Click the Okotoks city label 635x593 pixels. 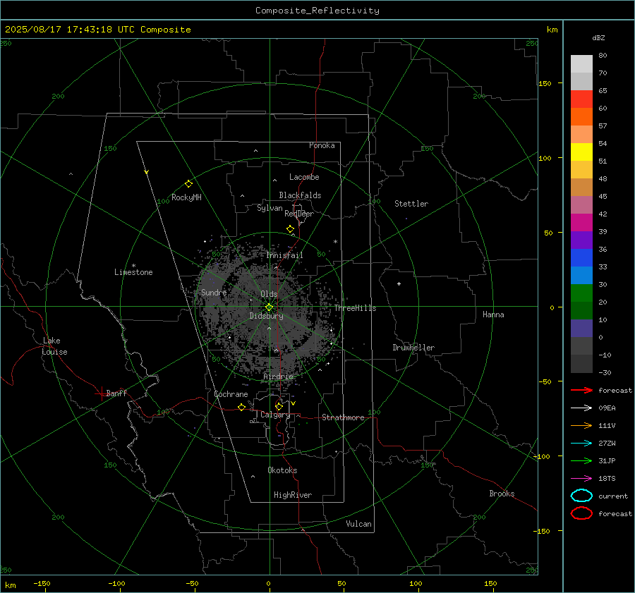[x=282, y=470]
